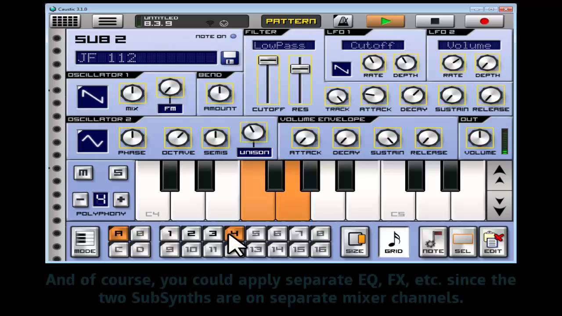Viewport: 562px width, 316px height.
Task: Open LFO 2 Volume destination selector
Action: 469,45
